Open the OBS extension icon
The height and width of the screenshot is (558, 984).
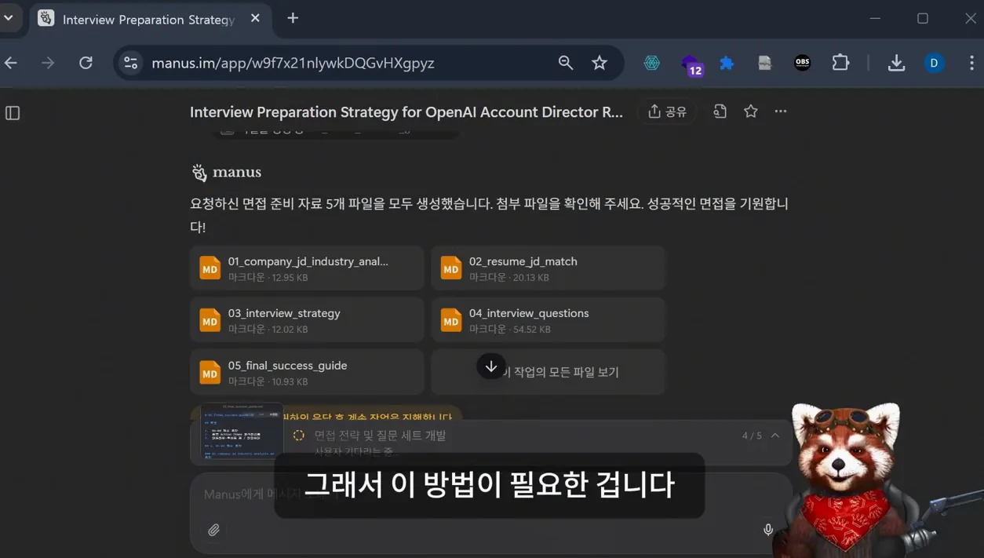coord(802,63)
